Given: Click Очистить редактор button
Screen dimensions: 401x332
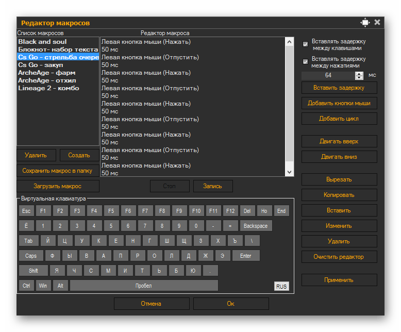Looking at the screenshot, I should pos(339,257).
